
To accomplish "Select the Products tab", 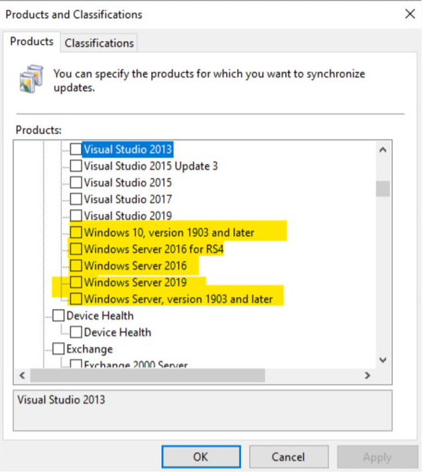I will [31, 42].
